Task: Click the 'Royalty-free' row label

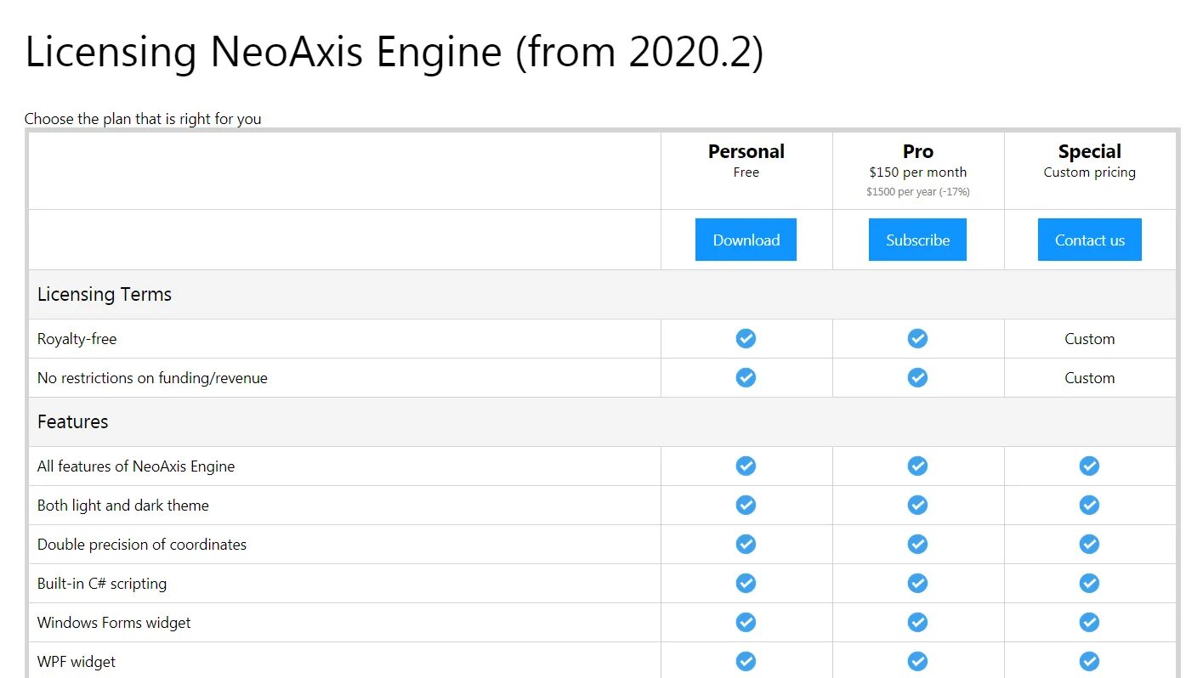Action: 77,339
